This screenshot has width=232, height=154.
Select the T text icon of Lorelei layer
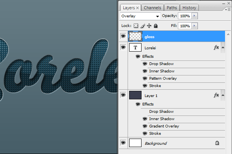point(135,47)
